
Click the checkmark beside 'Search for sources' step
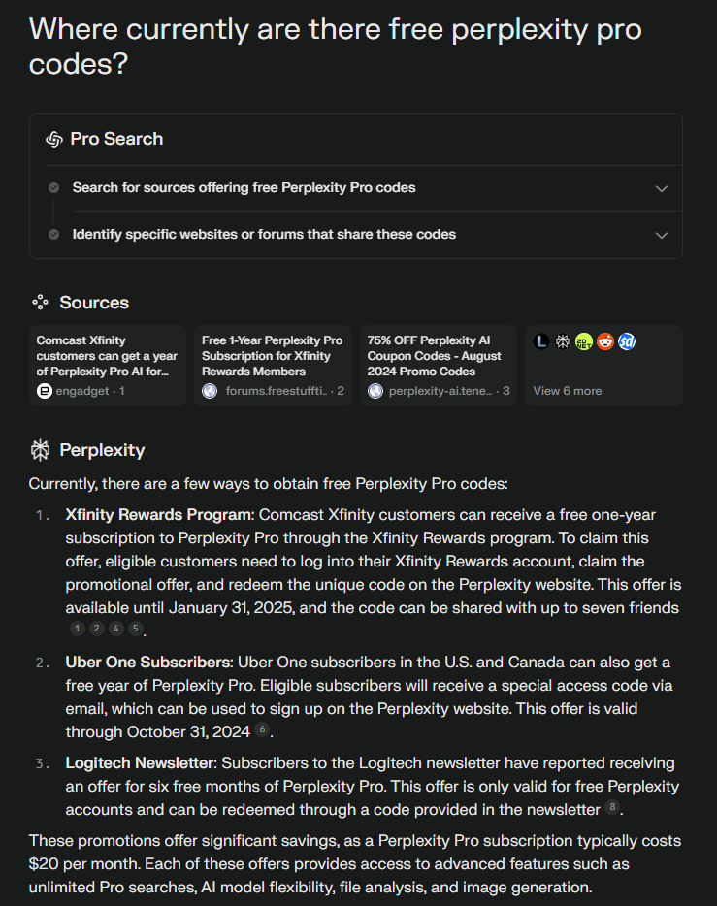click(53, 188)
